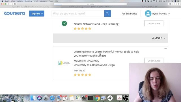This screenshot has height=102, width=181.
Task: Click the green completed checkmark for Neural Networks
Action: pos(64,24)
